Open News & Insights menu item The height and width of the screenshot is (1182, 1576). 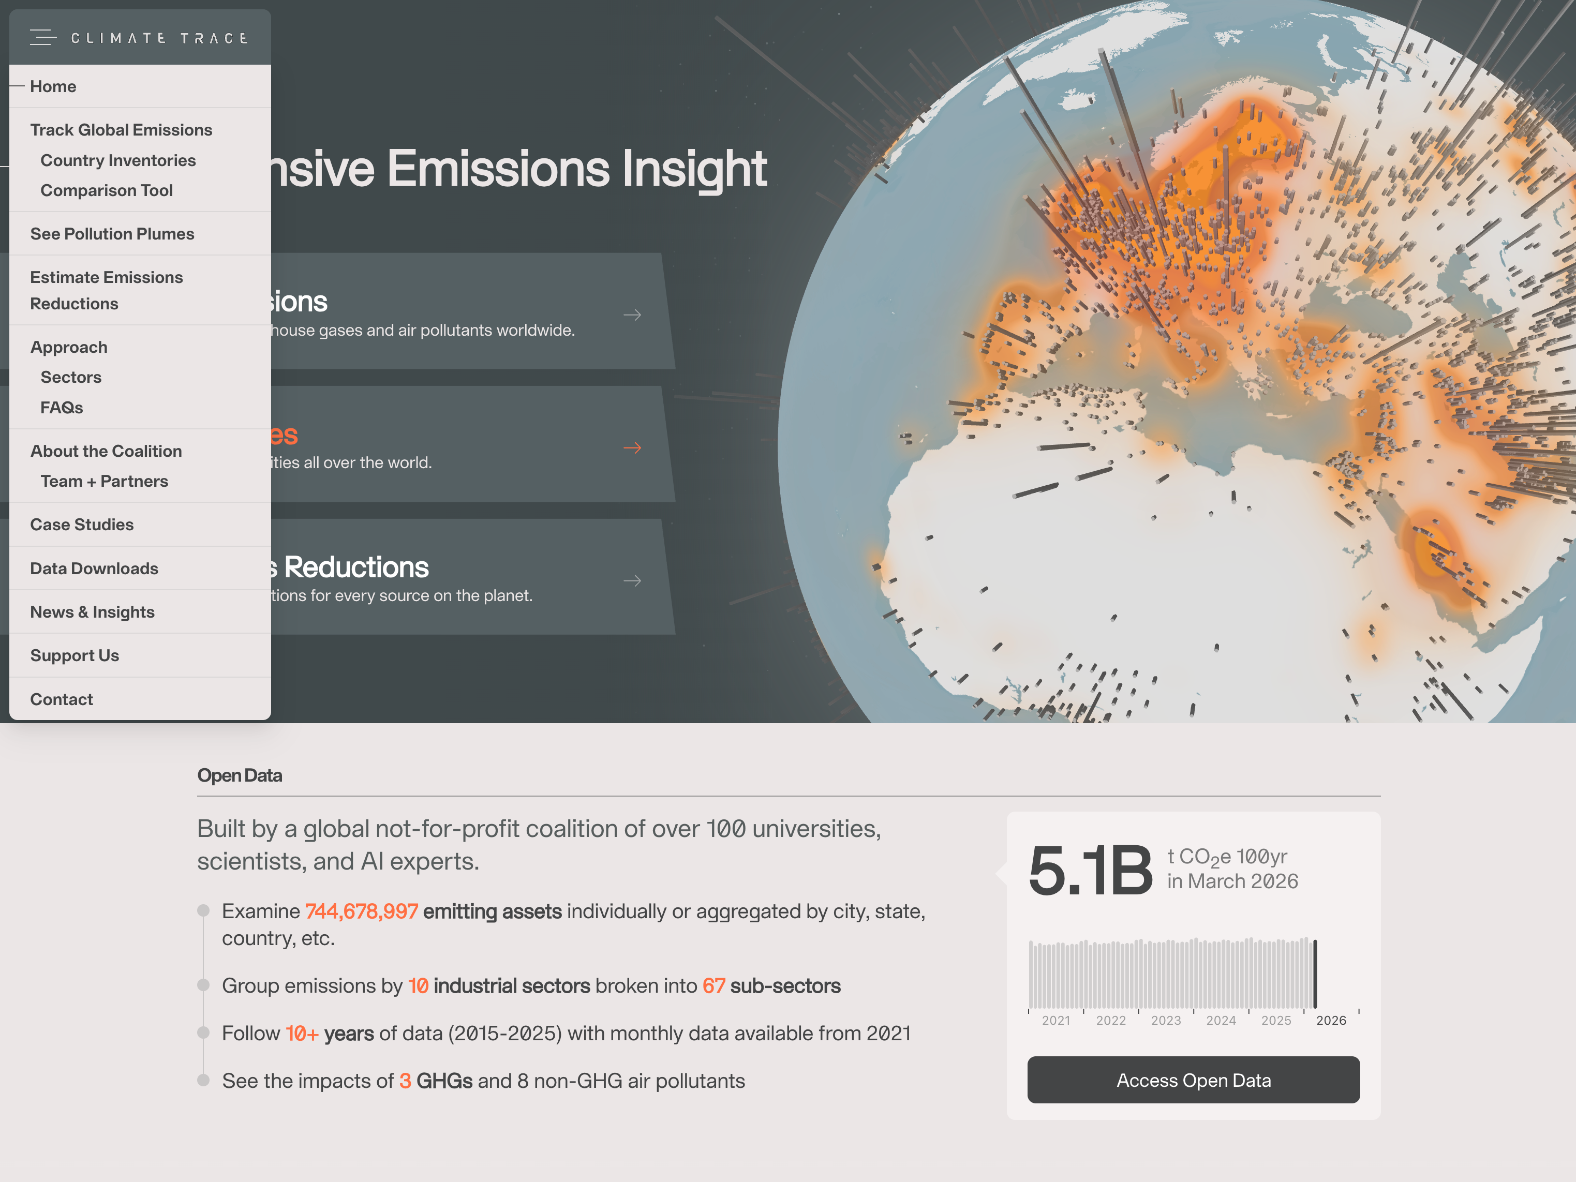point(140,612)
